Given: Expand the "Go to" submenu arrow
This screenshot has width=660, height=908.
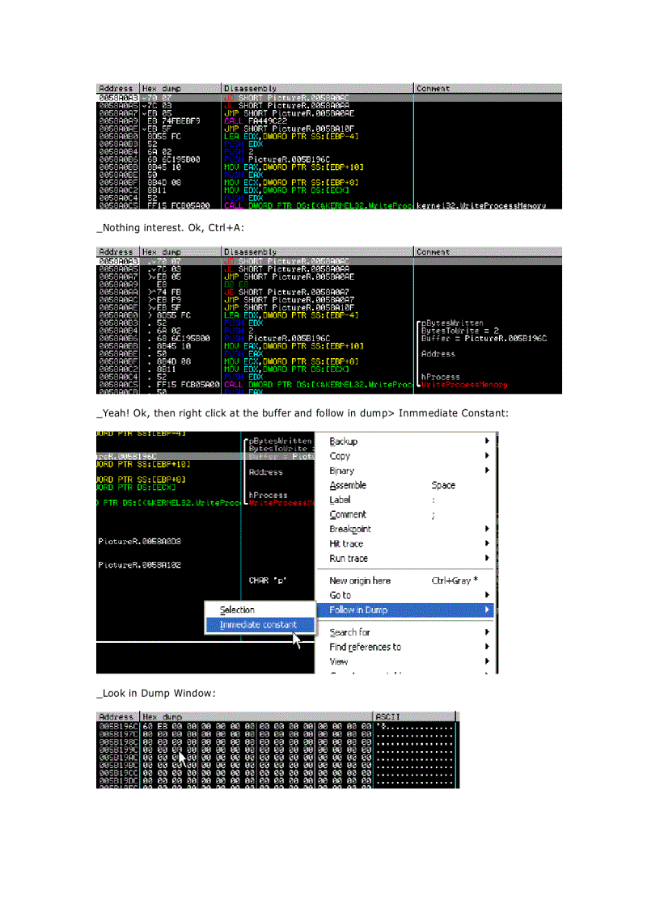Looking at the screenshot, I should coord(486,594).
